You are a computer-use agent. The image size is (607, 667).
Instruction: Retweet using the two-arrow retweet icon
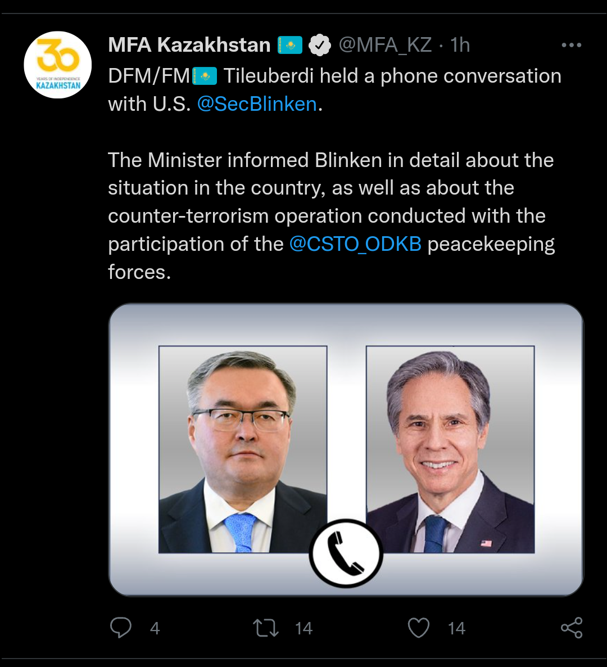tap(266, 628)
